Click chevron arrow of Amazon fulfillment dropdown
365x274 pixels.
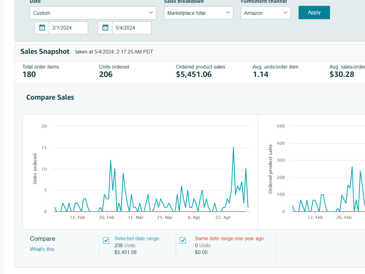pyautogui.click(x=285, y=12)
